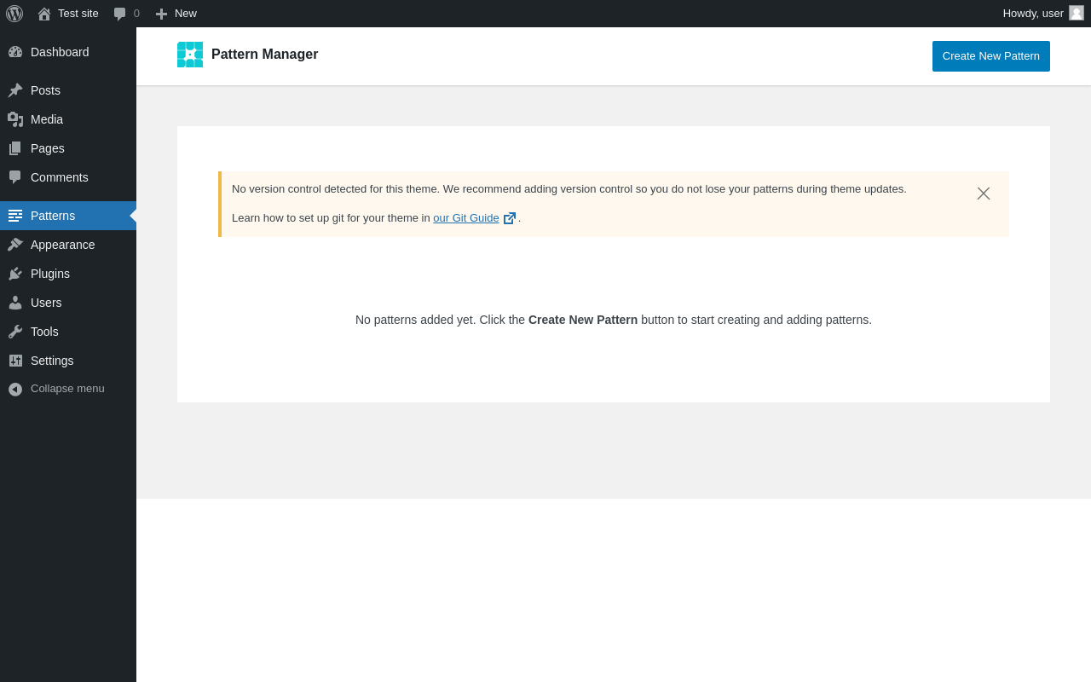
Task: Click the No version control detected message
Action: [x=569, y=189]
